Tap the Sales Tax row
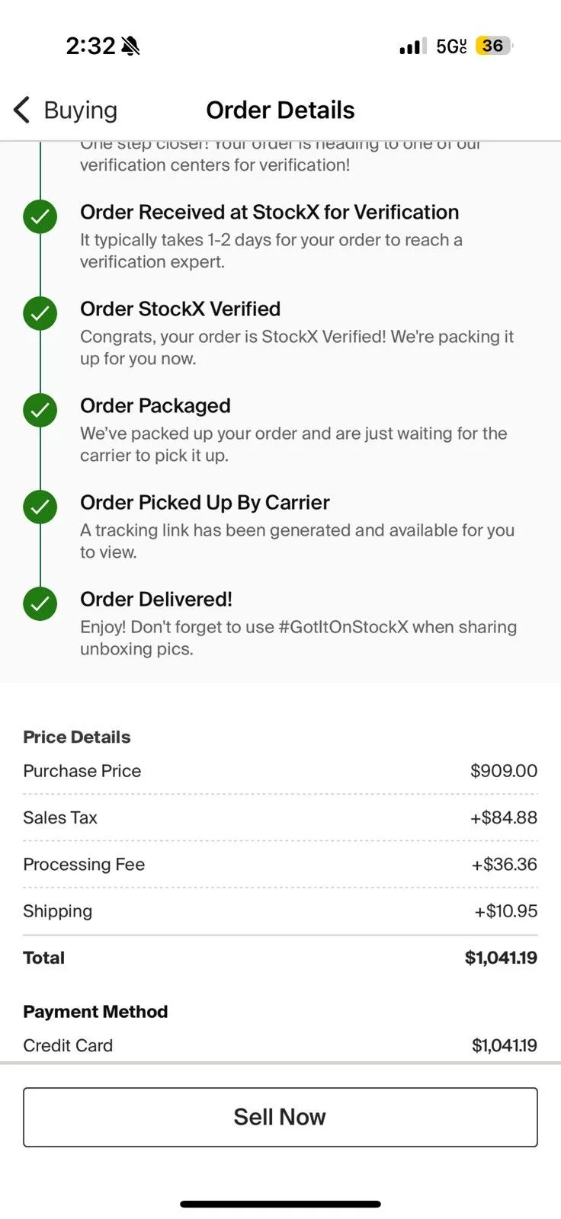The height and width of the screenshot is (1219, 561). [280, 817]
